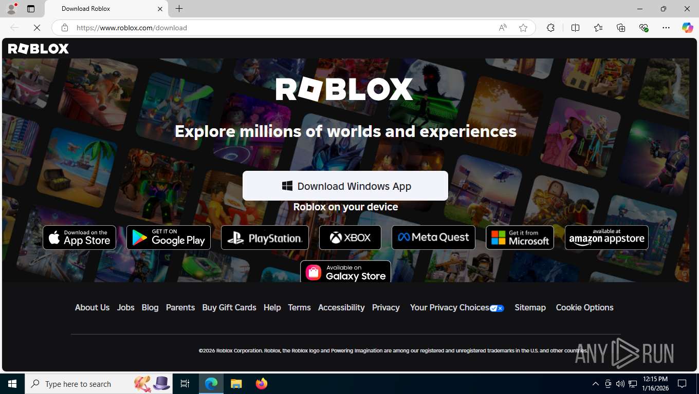The height and width of the screenshot is (394, 699).
Task: Open the Get it from Microsoft badge
Action: point(520,238)
